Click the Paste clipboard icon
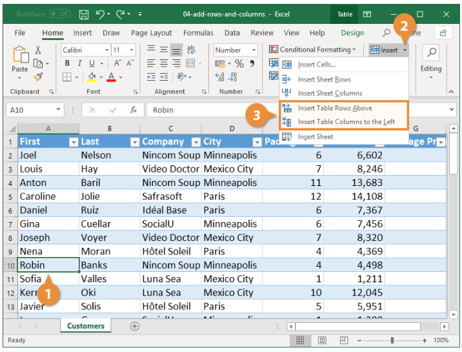This screenshot has height=352, width=462. 20,55
